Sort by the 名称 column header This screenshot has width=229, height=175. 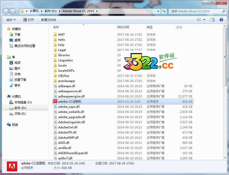56,27
